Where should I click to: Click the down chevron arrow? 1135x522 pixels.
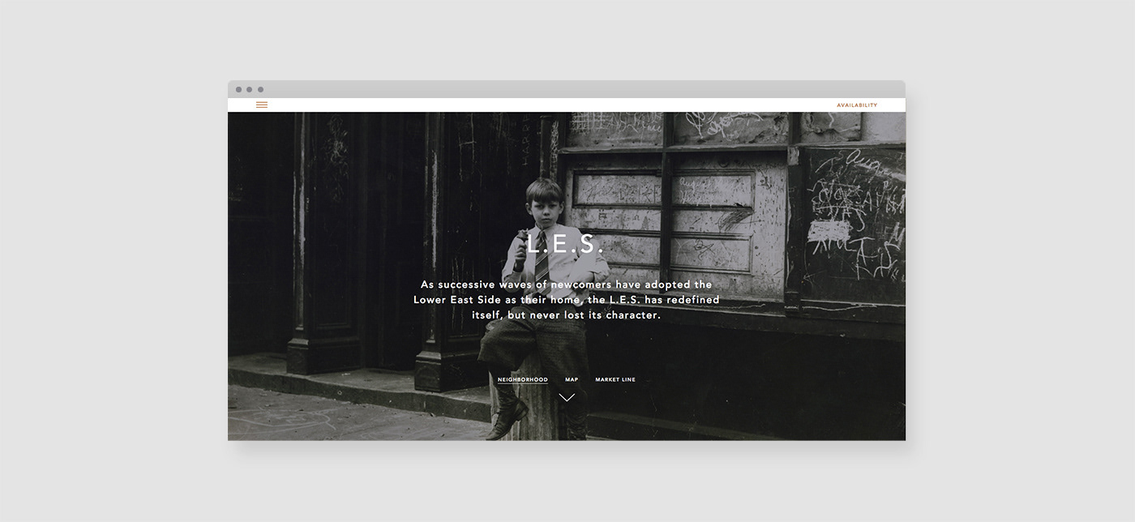(x=567, y=397)
